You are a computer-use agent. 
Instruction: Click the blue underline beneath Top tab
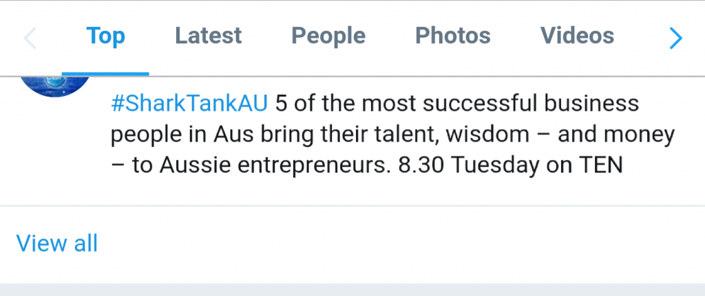(x=105, y=73)
